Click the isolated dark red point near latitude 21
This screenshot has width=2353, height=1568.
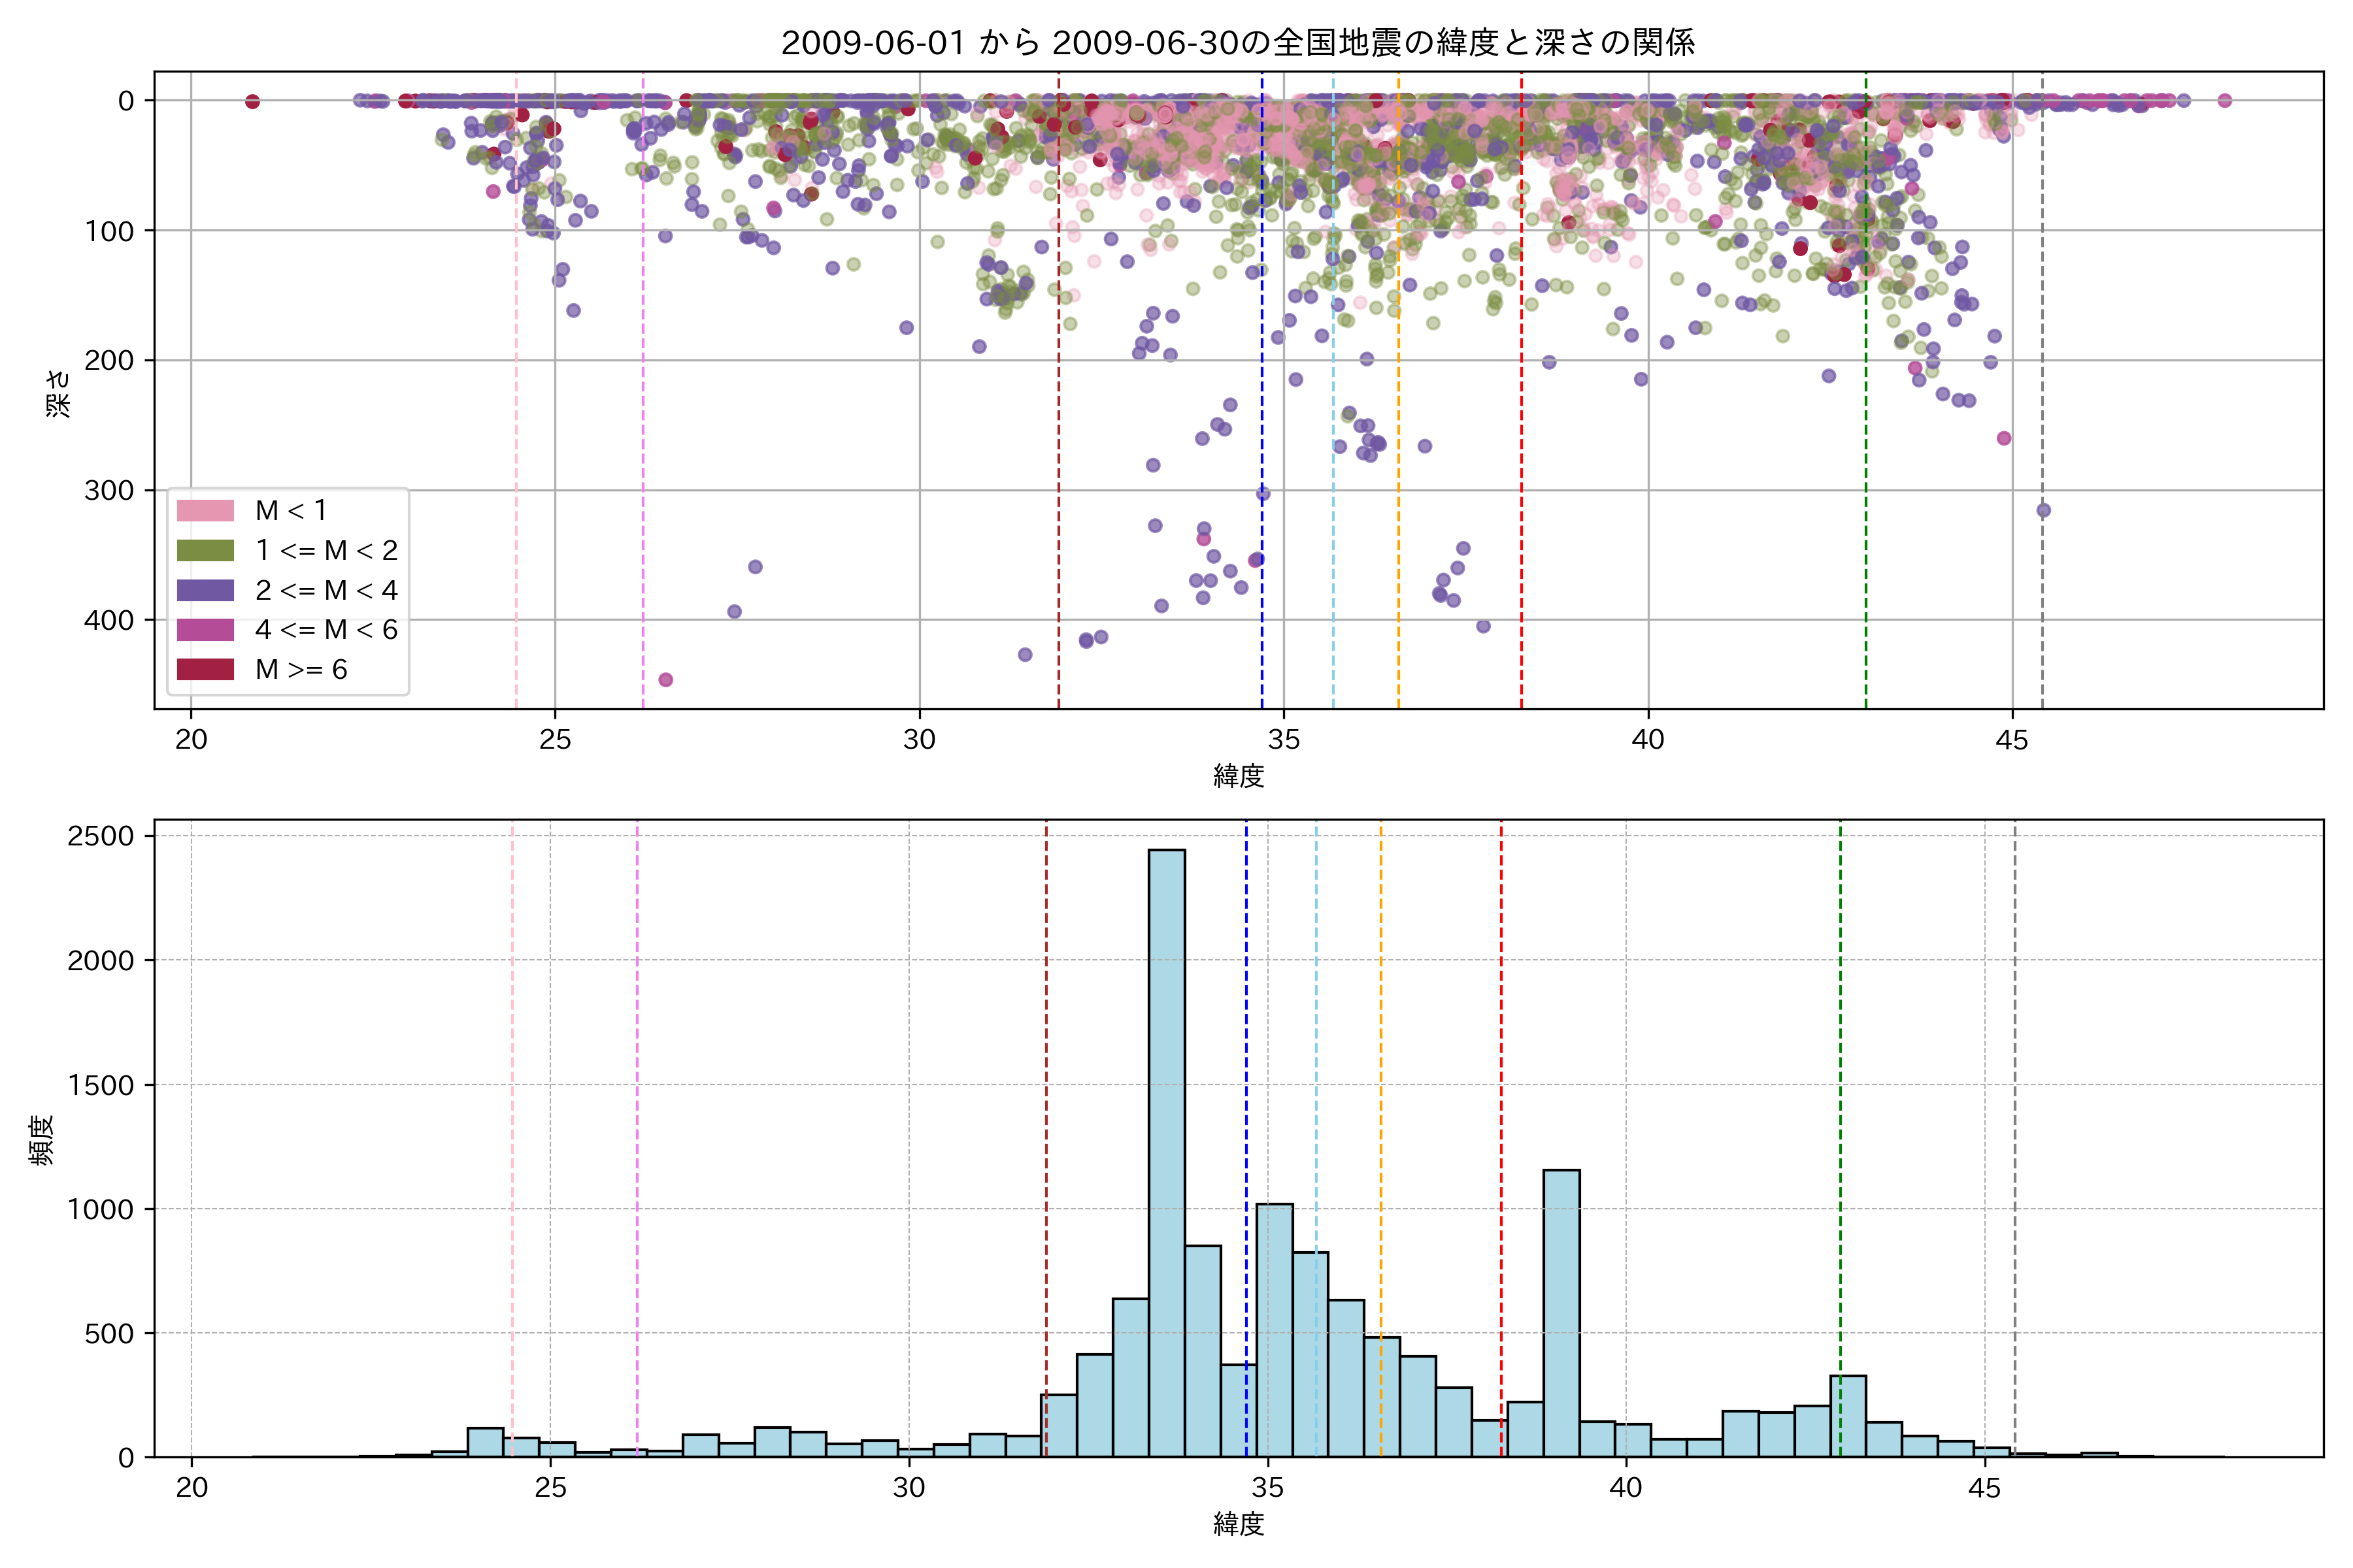(252, 101)
